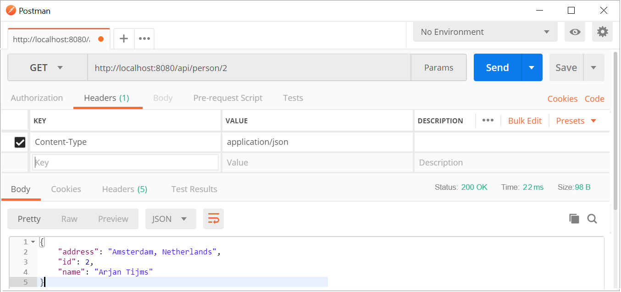
Task: Open the manage environments gear icon
Action: coord(602,32)
